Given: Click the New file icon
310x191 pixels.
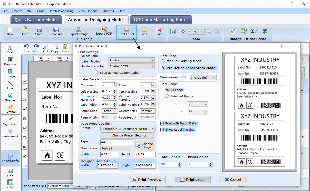Looking at the screenshot, I should (10, 31).
